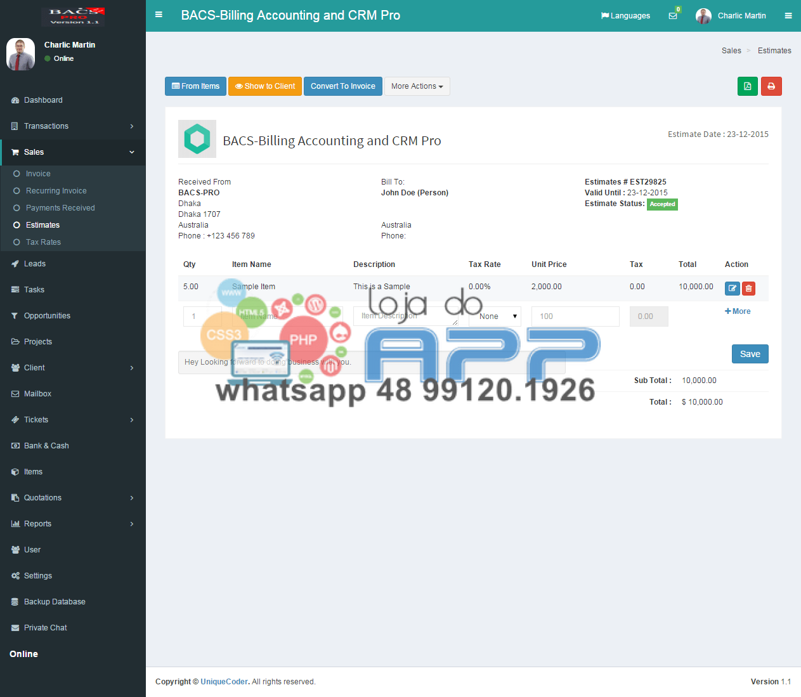Open right panel via top-right hamburger icon
Screen dimensions: 801x697
coord(788,16)
